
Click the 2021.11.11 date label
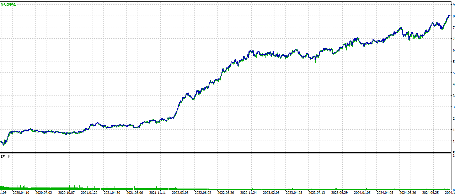(x=157, y=193)
